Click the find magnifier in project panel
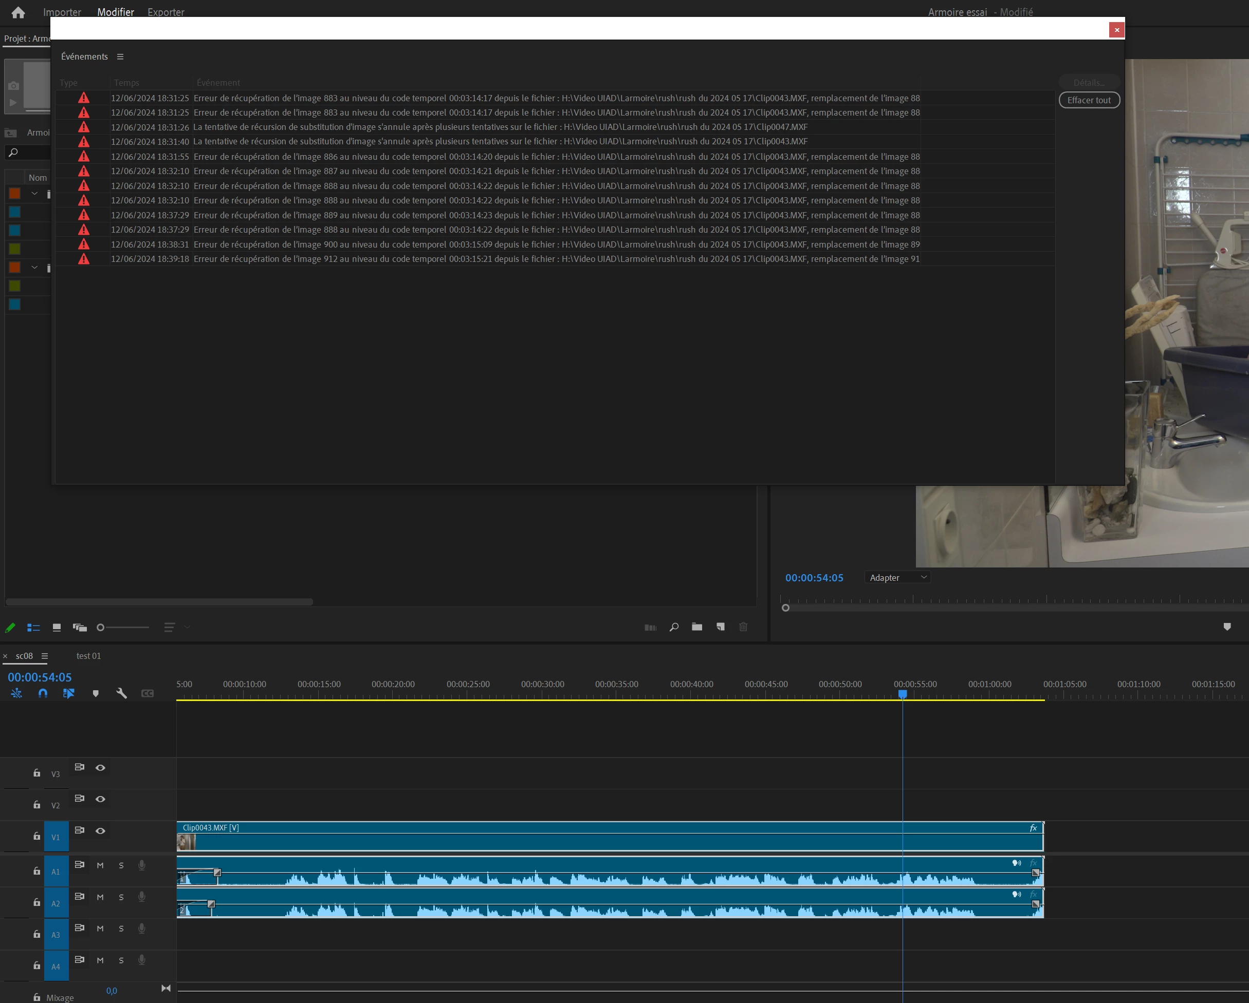 pos(674,627)
